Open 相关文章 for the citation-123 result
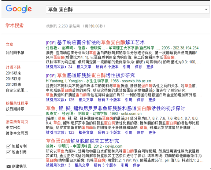Image resolution: width=211 pixels, height=170 pixels. pos(86,133)
